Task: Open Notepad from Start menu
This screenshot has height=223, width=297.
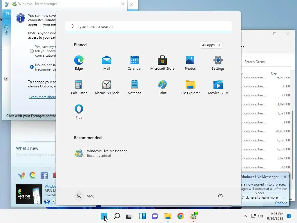Action: (x=135, y=87)
